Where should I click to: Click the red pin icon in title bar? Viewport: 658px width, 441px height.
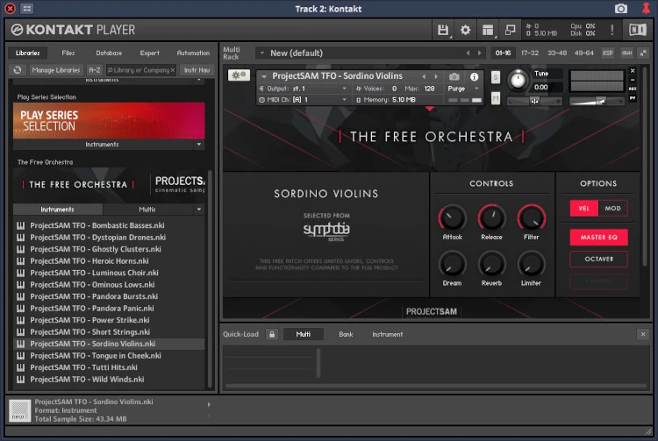pyautogui.click(x=646, y=8)
